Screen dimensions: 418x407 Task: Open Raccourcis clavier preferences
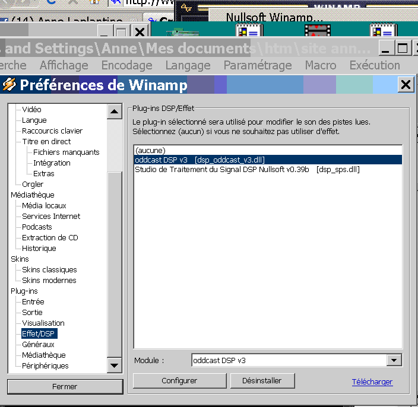[x=52, y=131]
